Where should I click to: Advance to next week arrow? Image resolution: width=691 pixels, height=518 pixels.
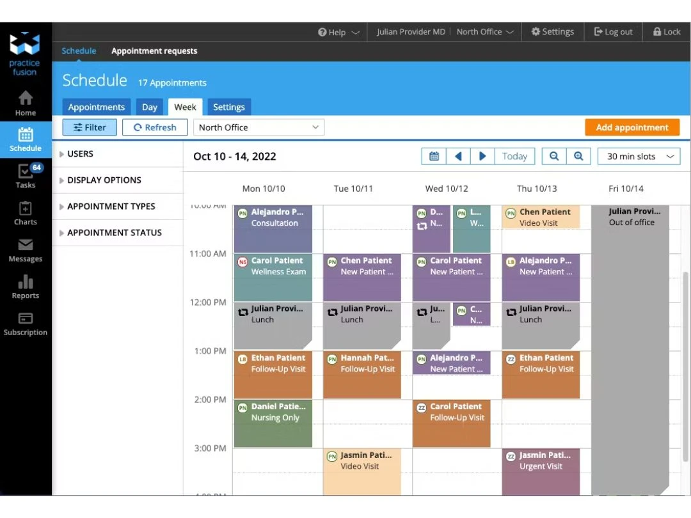click(x=482, y=157)
